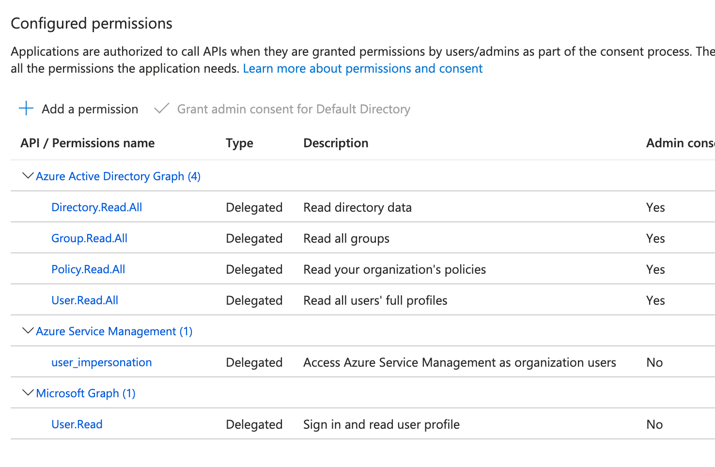
Task: Click No consent value for user_impersonation
Action: (x=654, y=362)
